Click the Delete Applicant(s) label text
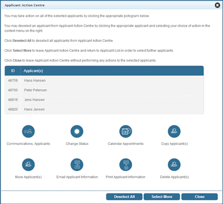Screen dimensions: 223x204 (174, 177)
